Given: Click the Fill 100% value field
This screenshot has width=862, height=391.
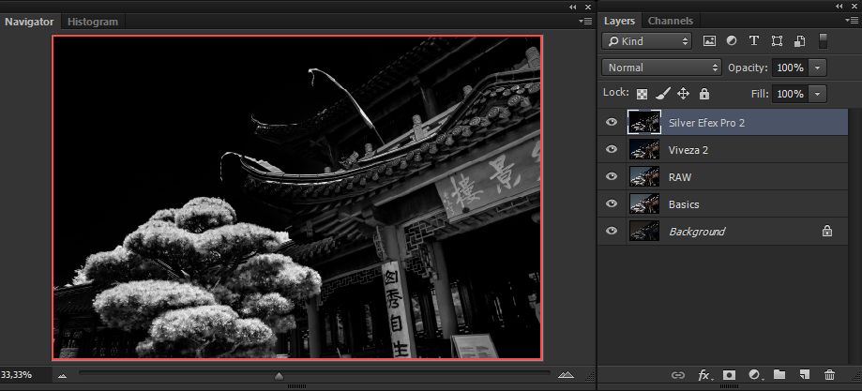Looking at the screenshot, I should coord(791,94).
